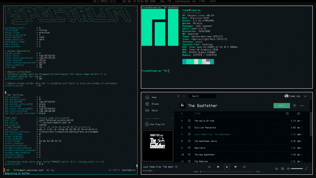Viewport: 316px width, 178px height.
Task: Click Isaac Lee's profile avatar
Action: pos(287,96)
